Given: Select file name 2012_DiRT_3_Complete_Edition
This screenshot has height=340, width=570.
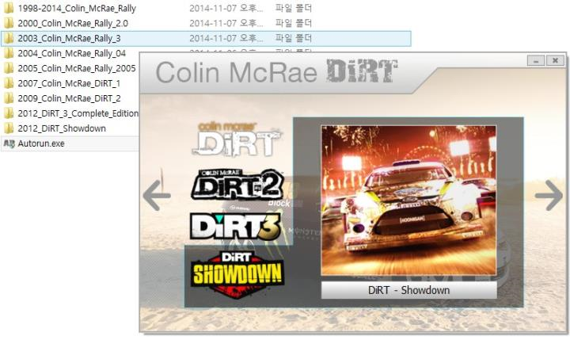Looking at the screenshot, I should tap(78, 113).
